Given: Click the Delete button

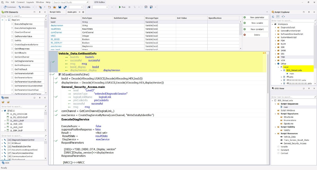Looking at the screenshot, I should [x=255, y=35].
